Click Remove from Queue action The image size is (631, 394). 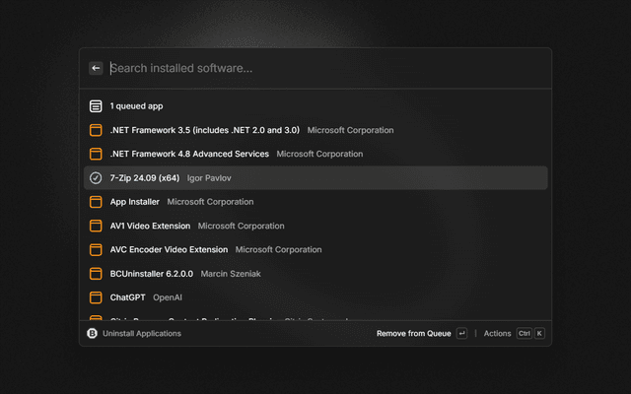click(x=414, y=333)
